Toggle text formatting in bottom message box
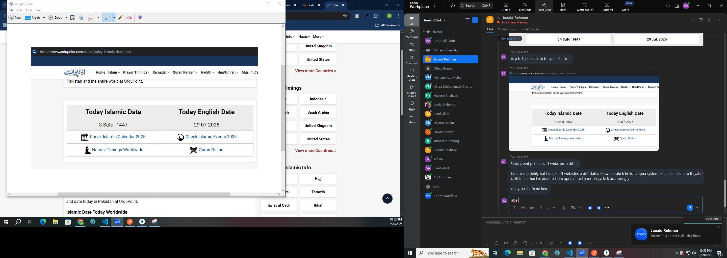Screen dimensions: 727x258 (x=487, y=243)
